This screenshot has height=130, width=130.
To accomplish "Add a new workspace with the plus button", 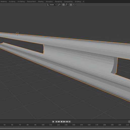I will (83, 2).
